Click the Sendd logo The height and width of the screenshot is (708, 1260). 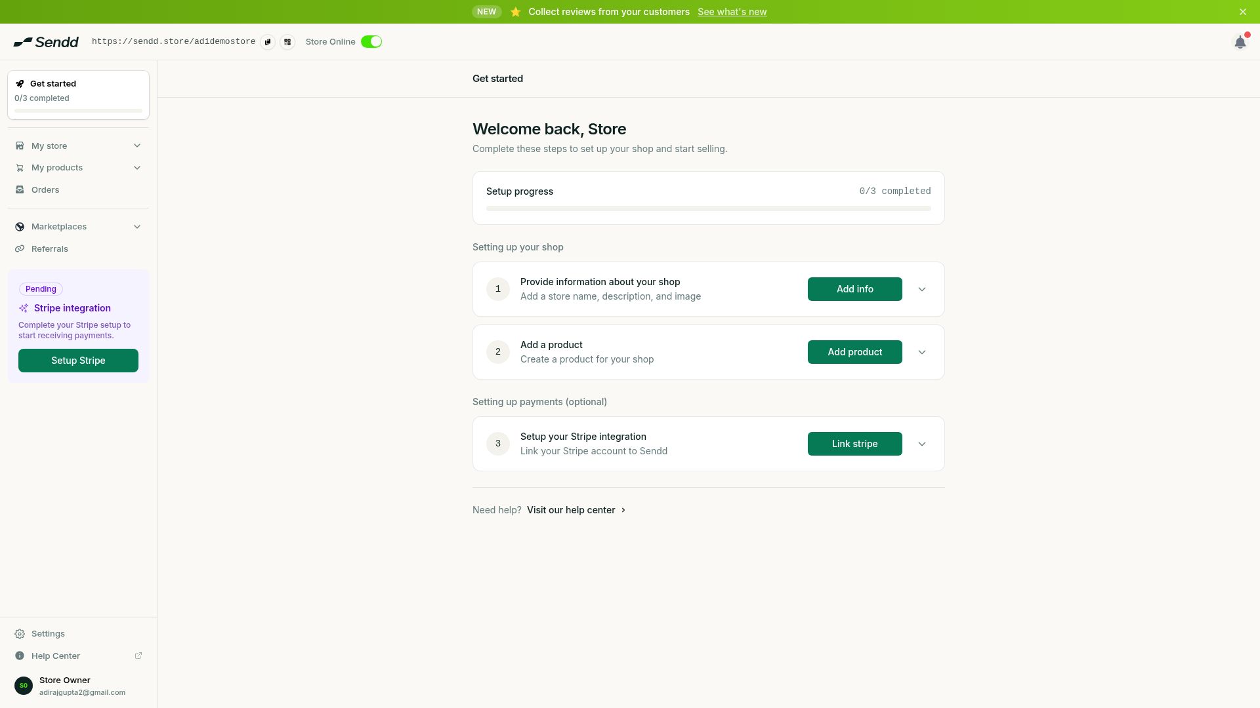[x=46, y=42]
